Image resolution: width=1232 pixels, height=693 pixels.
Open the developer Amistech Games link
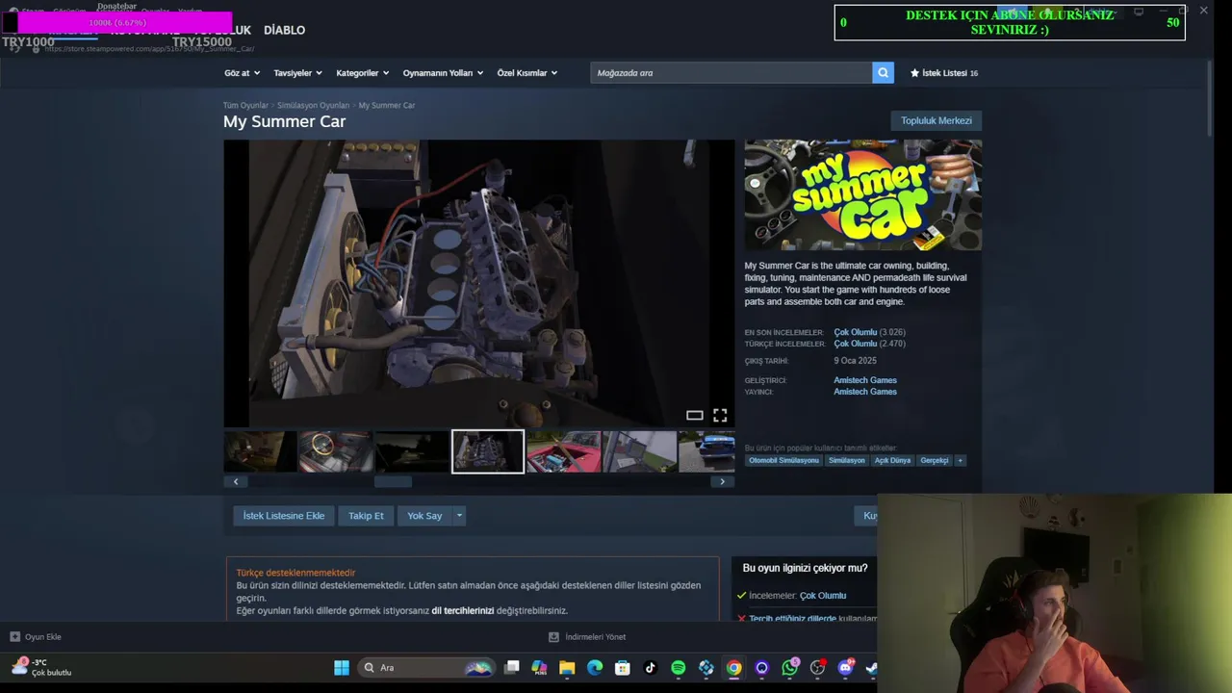864,380
